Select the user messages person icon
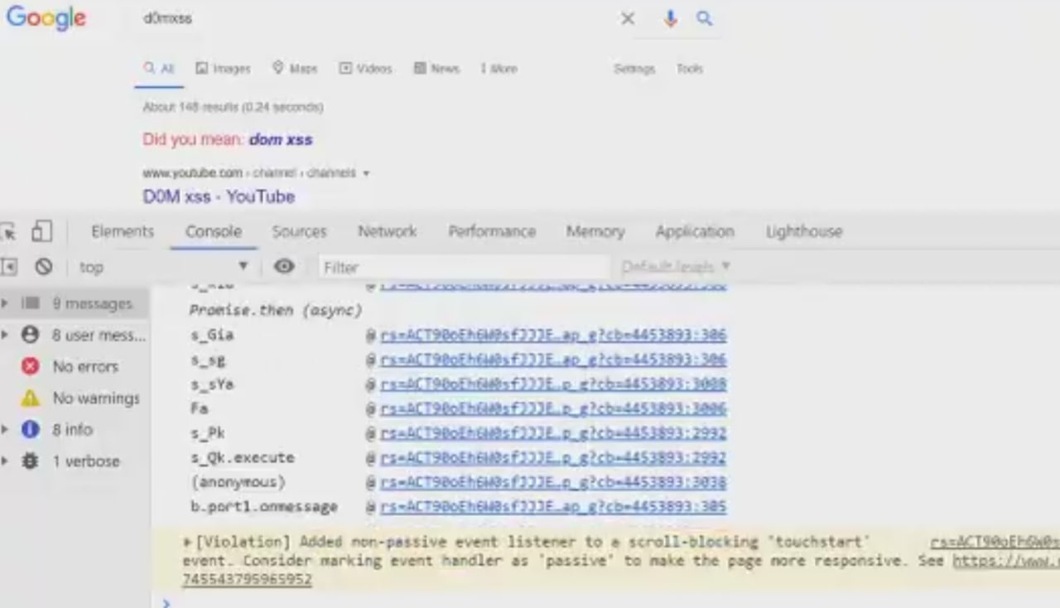The height and width of the screenshot is (608, 1060). pyautogui.click(x=30, y=335)
